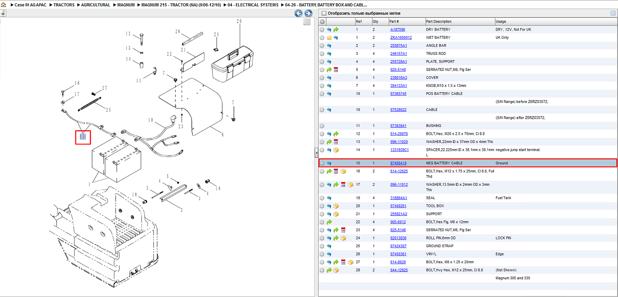Screen dimensions: 618x297
Task: Open the AGRICULTURAL breadcrumb
Action: [96, 5]
